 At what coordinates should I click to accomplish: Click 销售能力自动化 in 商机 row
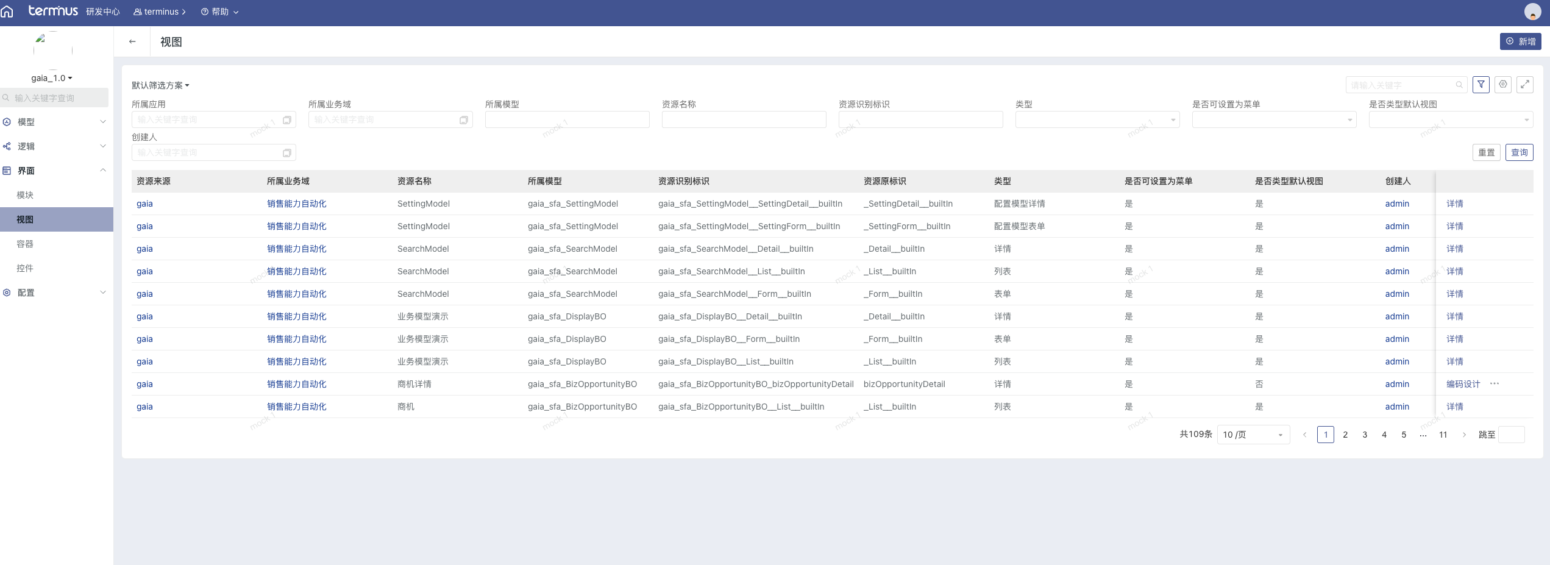tap(296, 407)
